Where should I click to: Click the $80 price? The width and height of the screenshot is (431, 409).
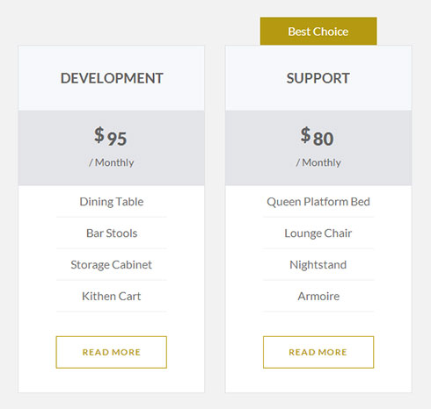click(318, 137)
